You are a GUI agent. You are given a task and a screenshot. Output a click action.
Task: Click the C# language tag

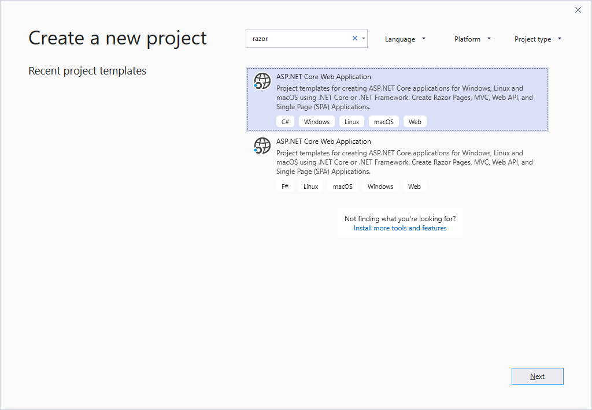point(285,122)
